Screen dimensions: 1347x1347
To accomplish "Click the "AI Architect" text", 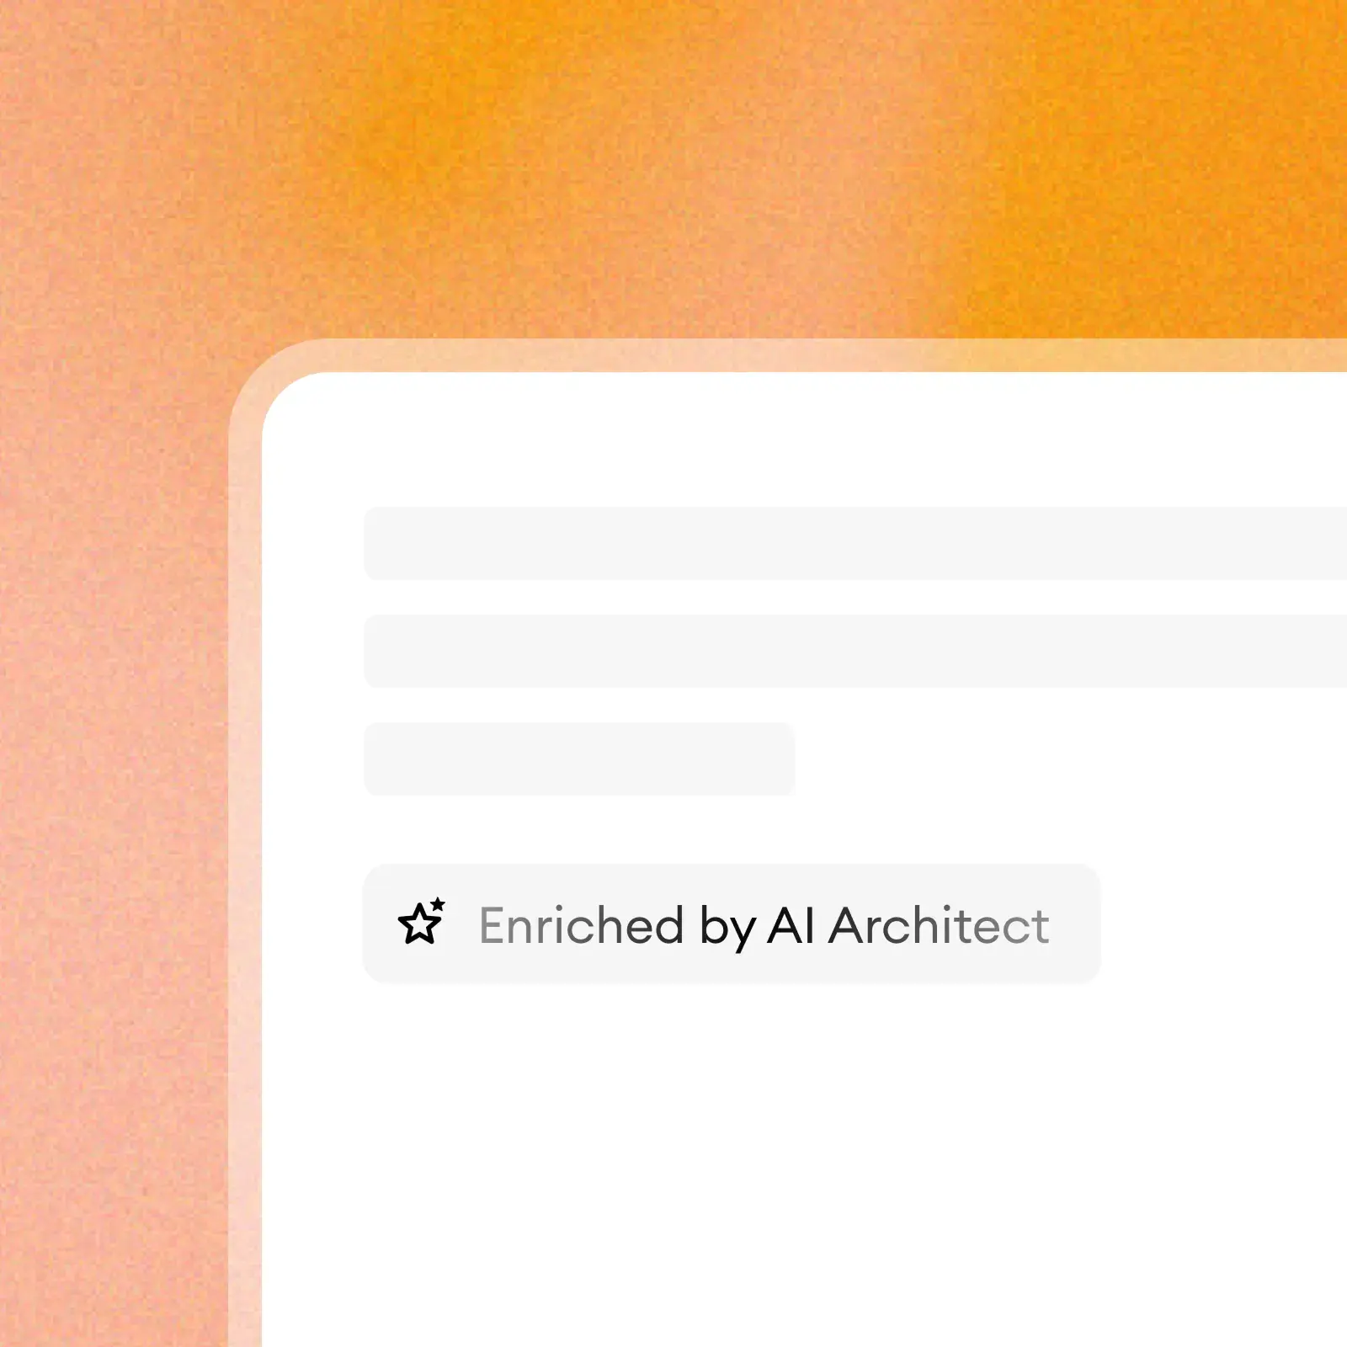I will point(908,925).
